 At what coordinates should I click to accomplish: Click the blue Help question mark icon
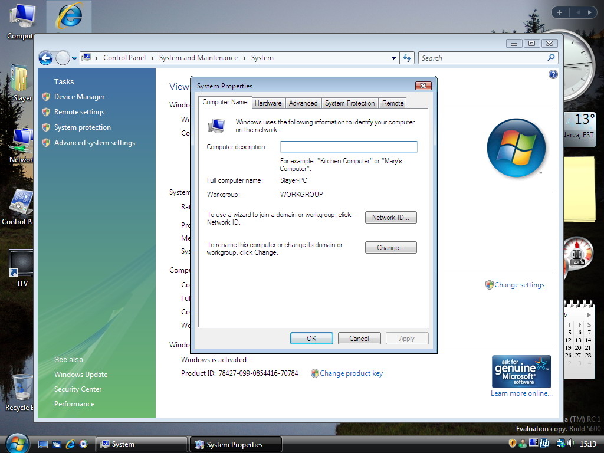click(553, 74)
